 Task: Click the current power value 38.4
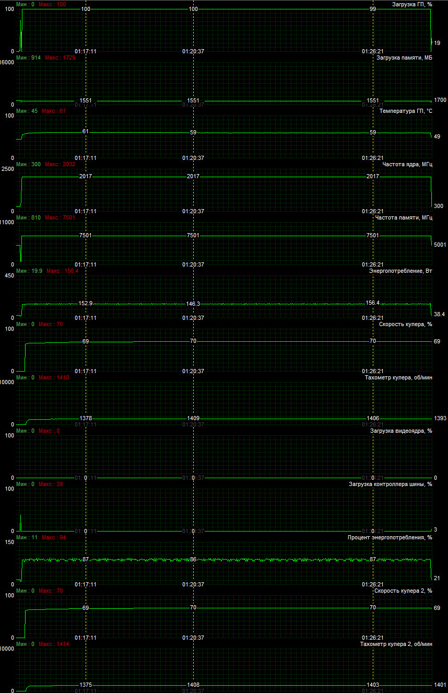[439, 314]
